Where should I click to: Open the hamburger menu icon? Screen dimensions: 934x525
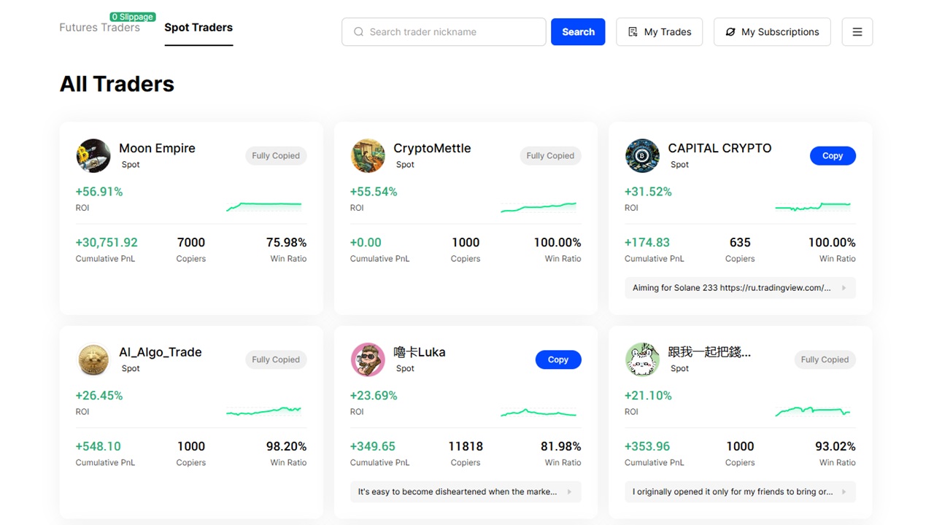857,32
